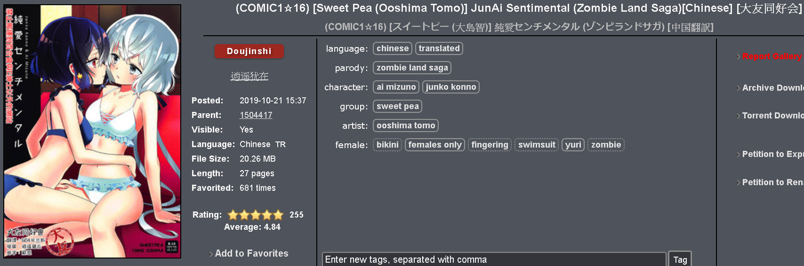Click the Petition to Rename link
Image resolution: width=804 pixels, height=266 pixels.
tap(772, 182)
